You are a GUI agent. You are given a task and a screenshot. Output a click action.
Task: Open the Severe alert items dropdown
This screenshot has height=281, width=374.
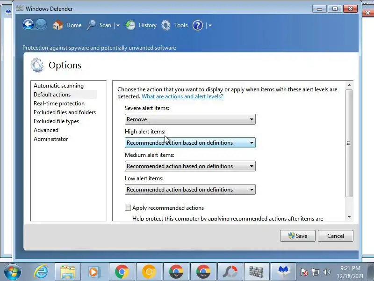pyautogui.click(x=190, y=119)
